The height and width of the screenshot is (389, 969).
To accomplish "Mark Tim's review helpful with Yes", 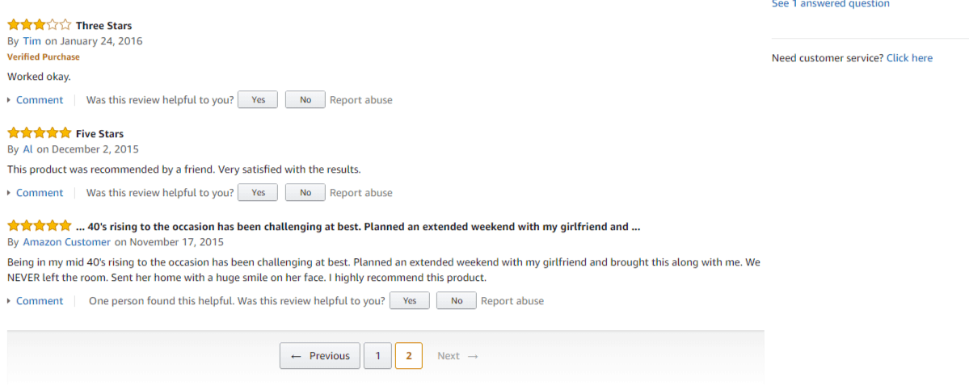I will (x=258, y=99).
